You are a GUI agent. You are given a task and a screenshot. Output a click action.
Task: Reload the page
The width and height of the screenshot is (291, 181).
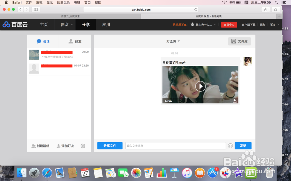click(196, 10)
